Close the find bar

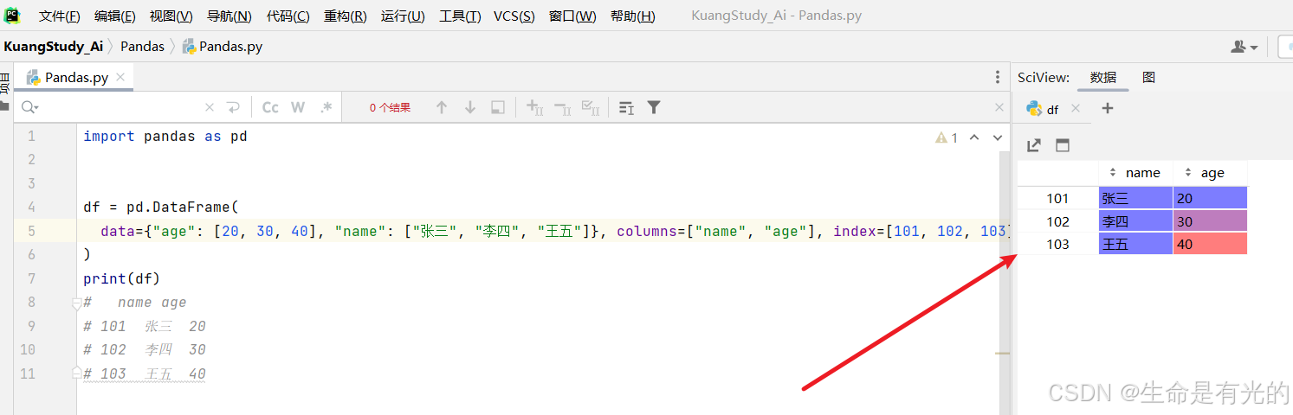click(x=998, y=107)
